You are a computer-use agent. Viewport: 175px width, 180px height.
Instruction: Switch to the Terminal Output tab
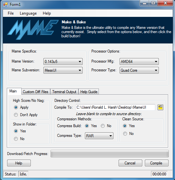coord(64,92)
